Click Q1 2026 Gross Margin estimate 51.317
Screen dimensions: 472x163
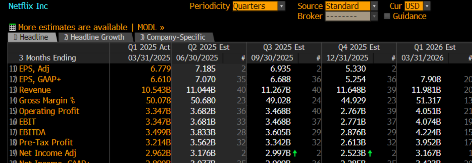[429, 100]
